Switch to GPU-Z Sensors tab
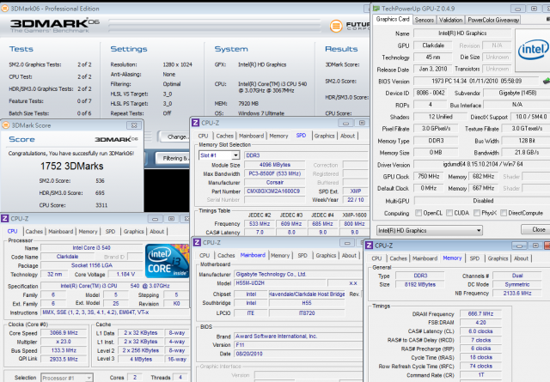This screenshot has height=382, width=550. point(424,20)
